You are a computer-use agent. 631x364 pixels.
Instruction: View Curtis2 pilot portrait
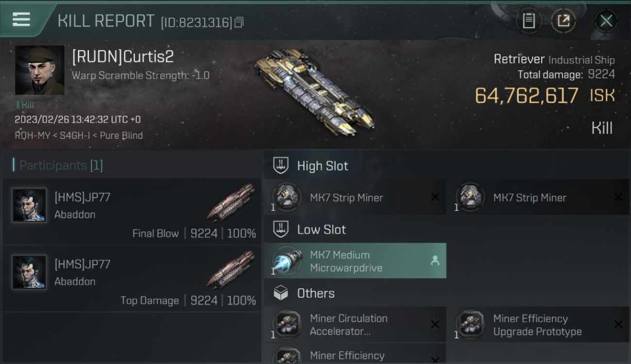click(x=40, y=70)
